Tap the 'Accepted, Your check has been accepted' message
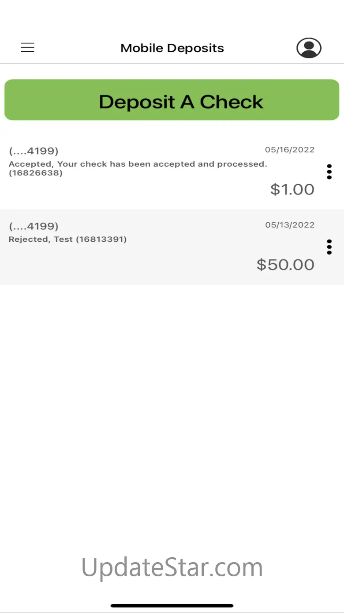This screenshot has width=344, height=613. pyautogui.click(x=138, y=164)
